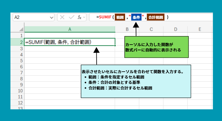Click the blue 条件 argument label
This screenshot has width=222, height=121.
pos(136,18)
